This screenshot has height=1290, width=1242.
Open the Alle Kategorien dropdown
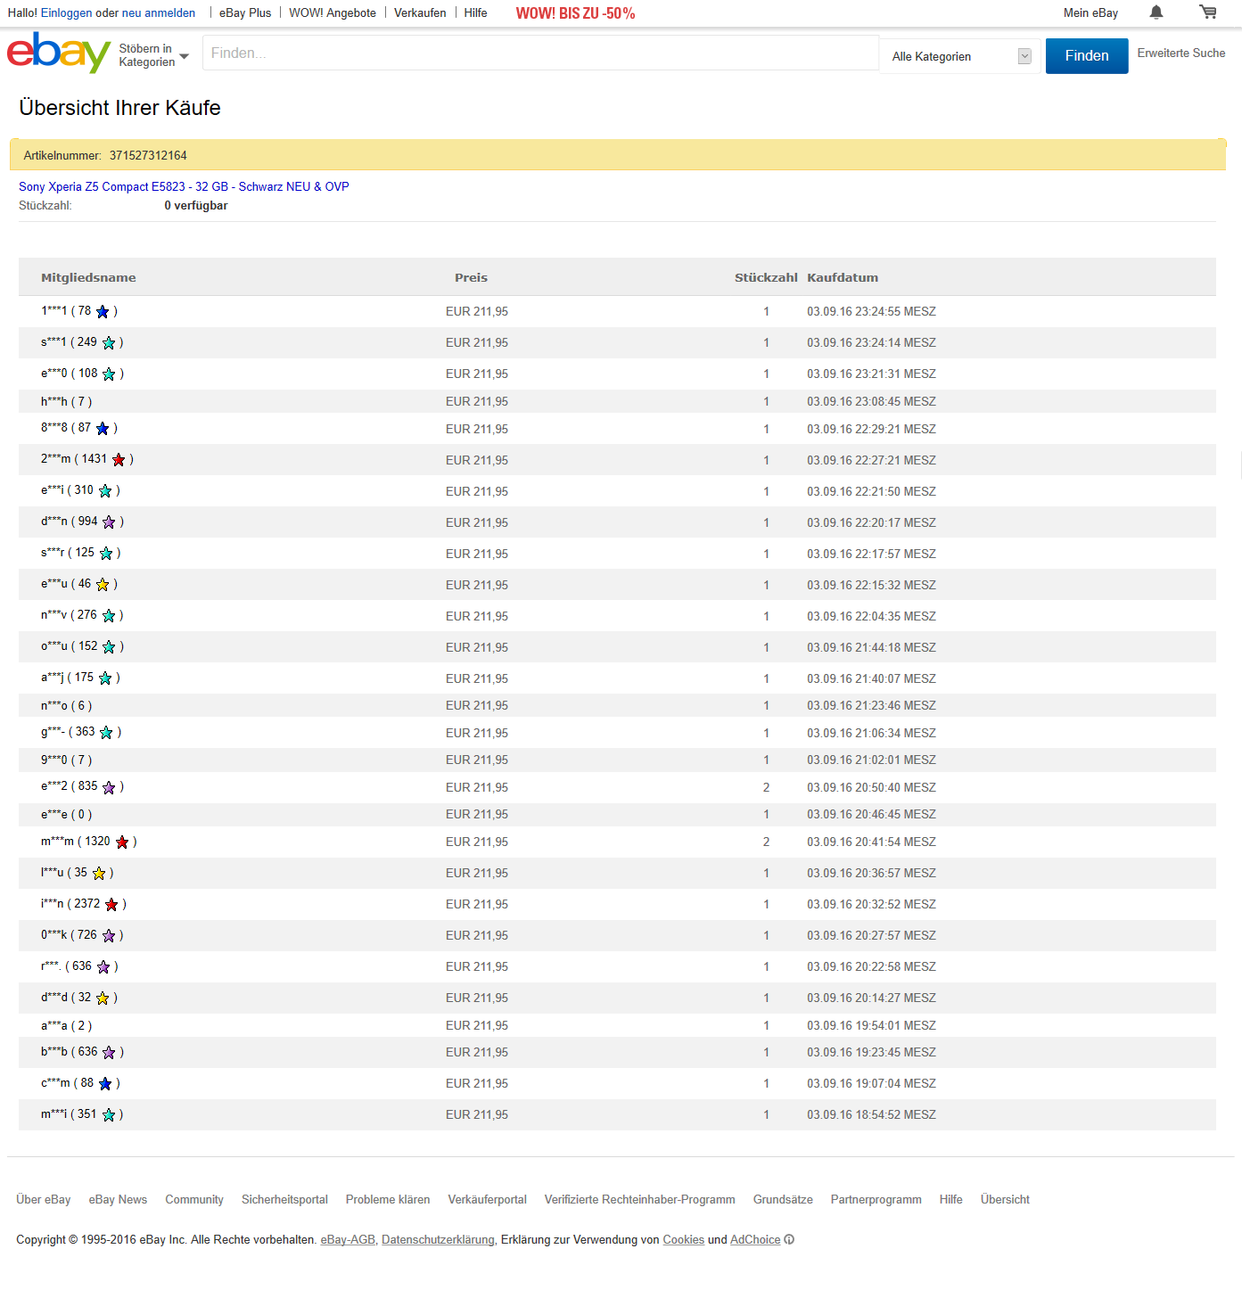tap(960, 56)
